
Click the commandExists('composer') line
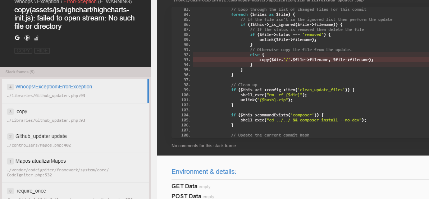(277, 115)
